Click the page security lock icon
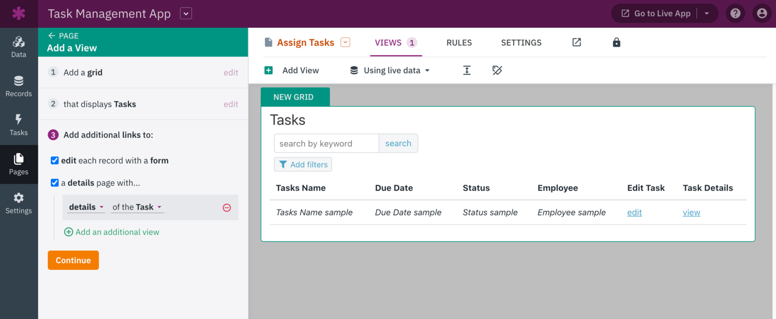The image size is (776, 319). pyautogui.click(x=616, y=42)
